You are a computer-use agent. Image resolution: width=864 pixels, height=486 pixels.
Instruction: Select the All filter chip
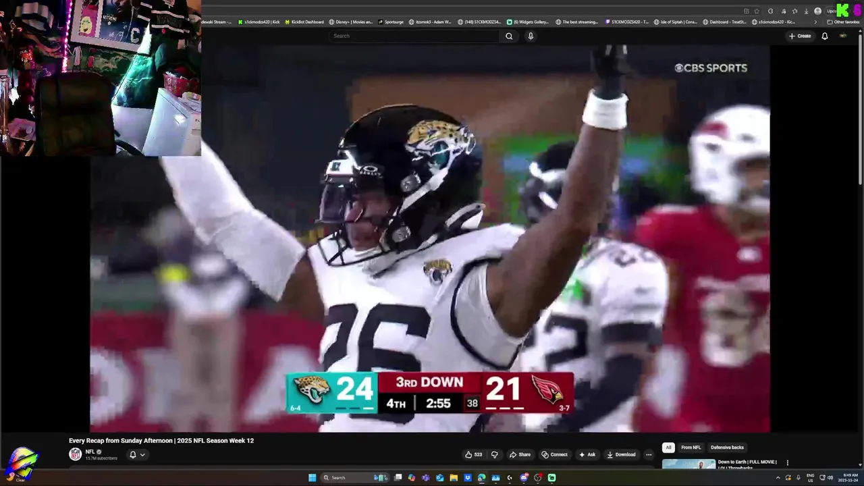(668, 448)
